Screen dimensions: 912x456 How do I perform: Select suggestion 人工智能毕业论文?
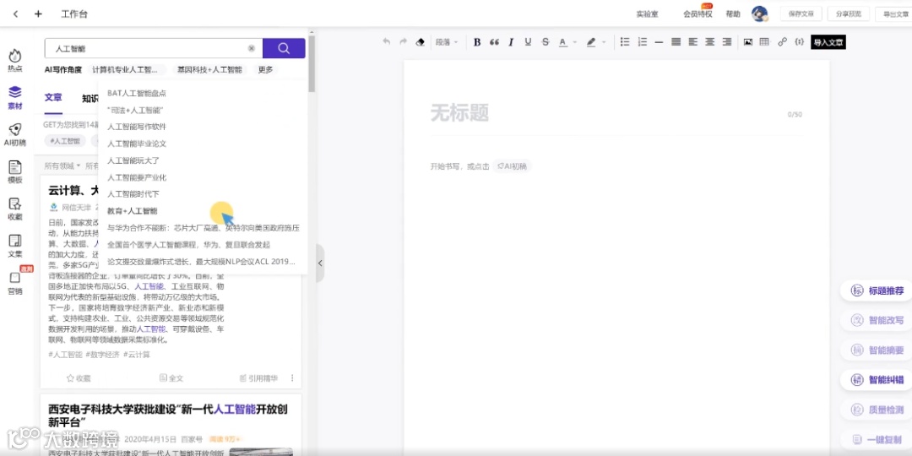click(137, 144)
